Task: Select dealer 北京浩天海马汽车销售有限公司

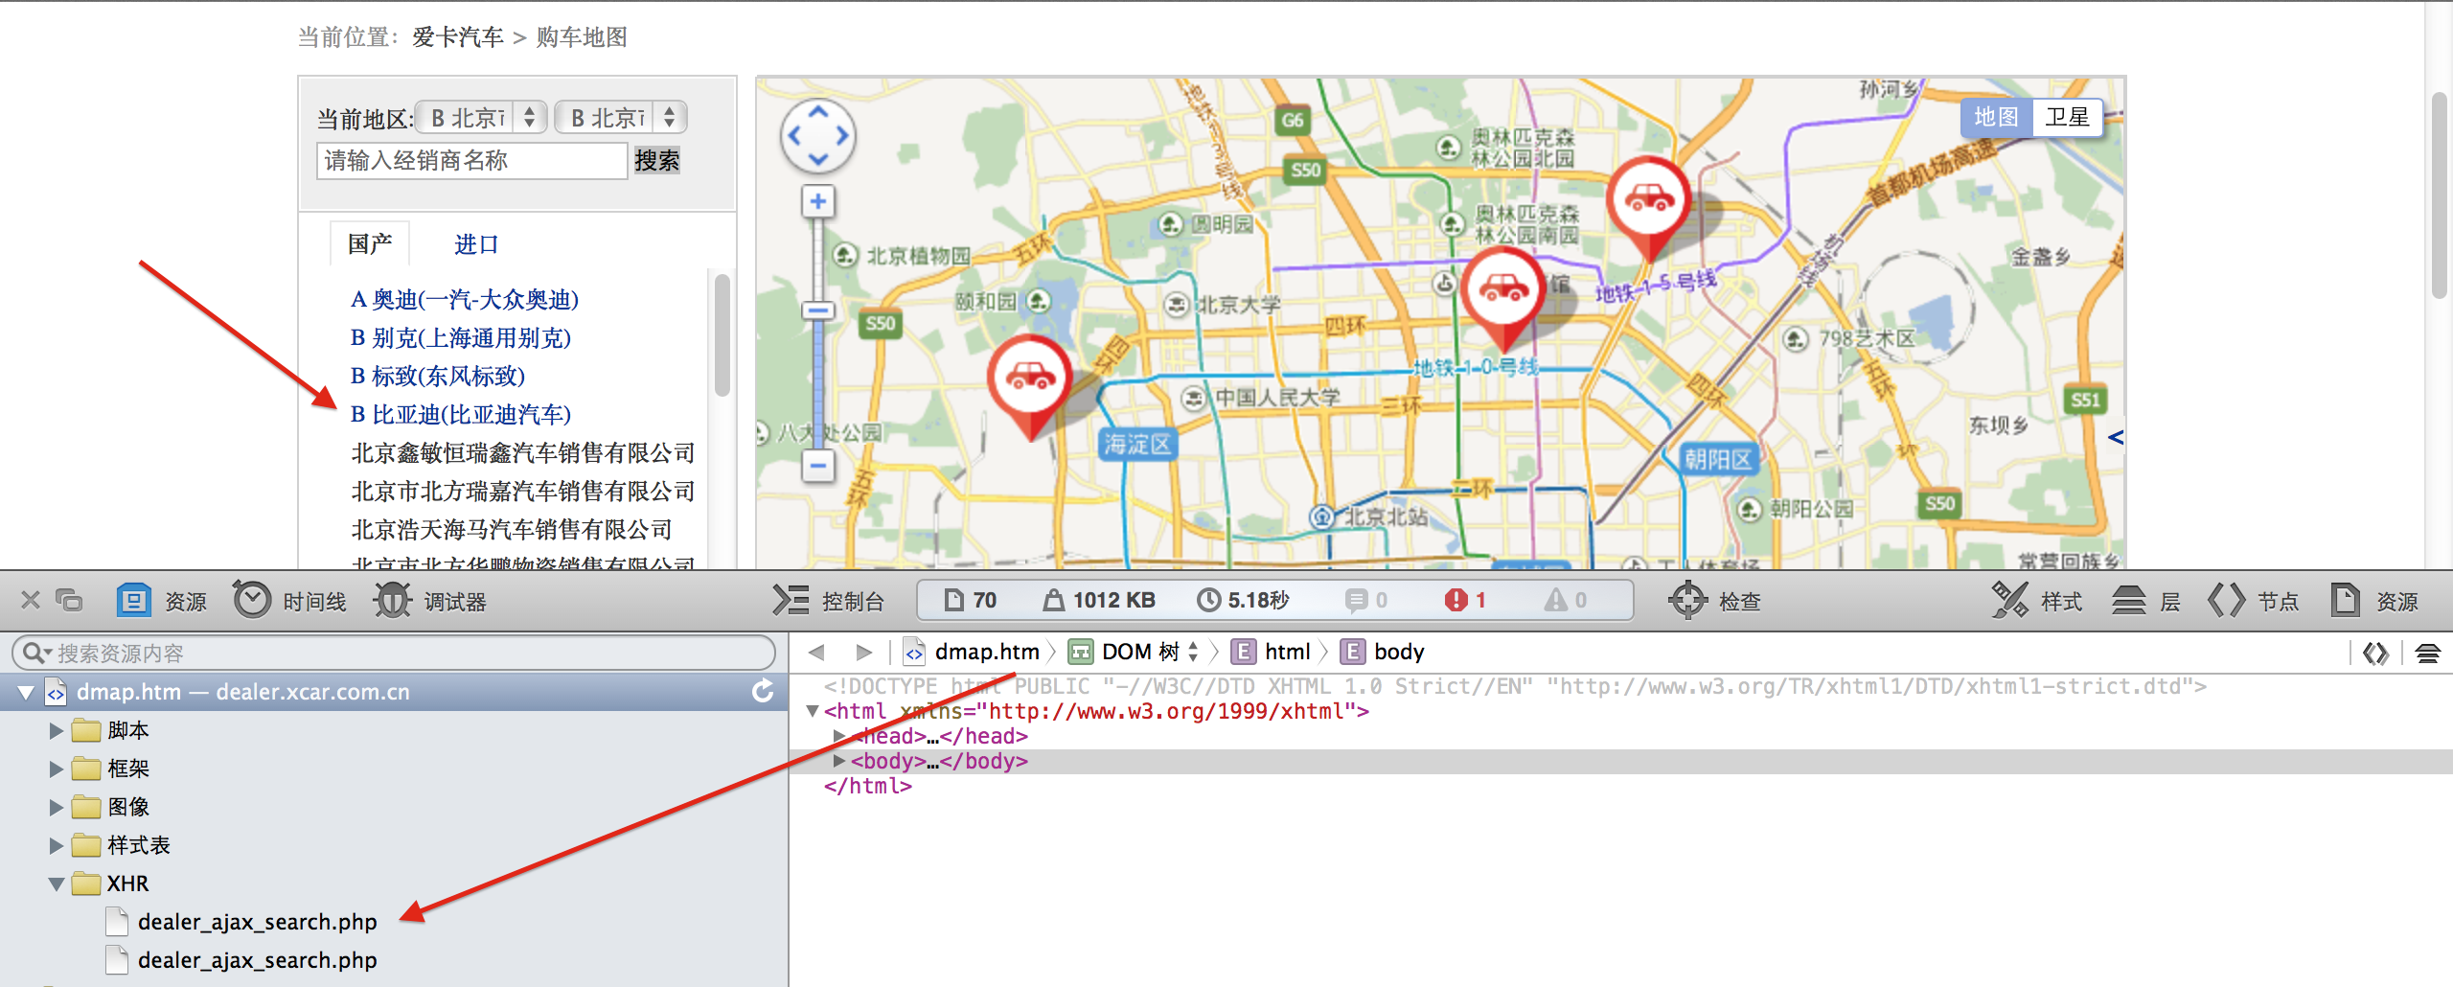Action: coord(512,529)
